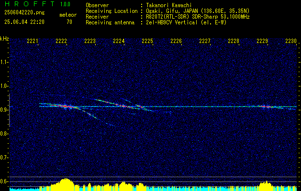Click the 2228 time axis marker
The width and height of the screenshot is (301, 191).
pyautogui.click(x=234, y=41)
